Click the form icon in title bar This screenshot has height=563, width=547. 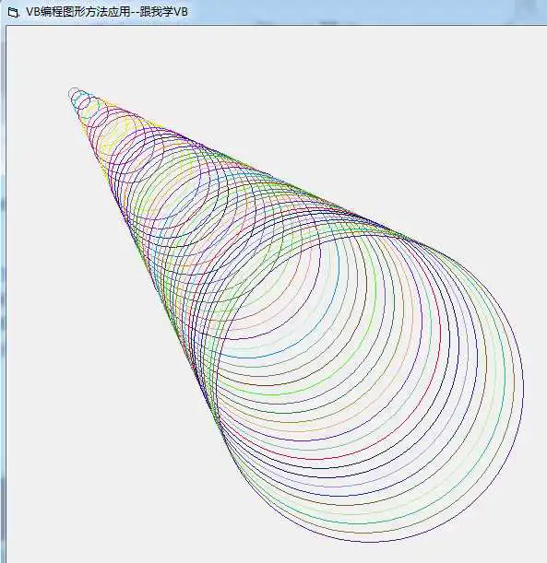(x=13, y=13)
